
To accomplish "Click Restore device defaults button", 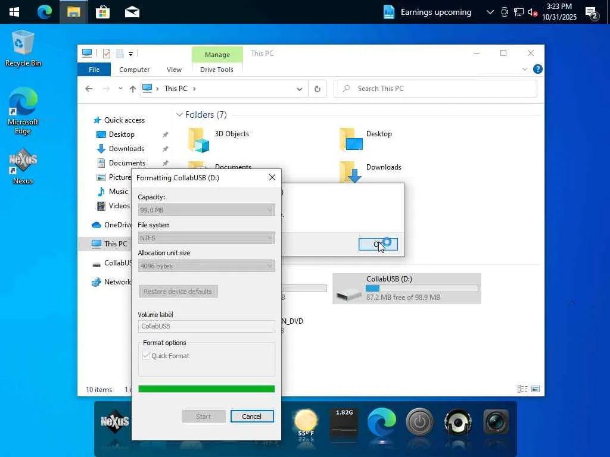I will (x=178, y=292).
